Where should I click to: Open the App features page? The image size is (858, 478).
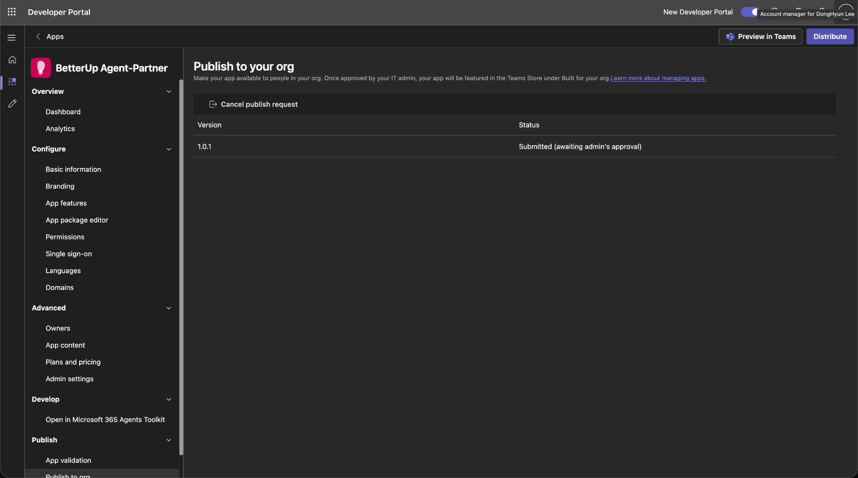66,203
